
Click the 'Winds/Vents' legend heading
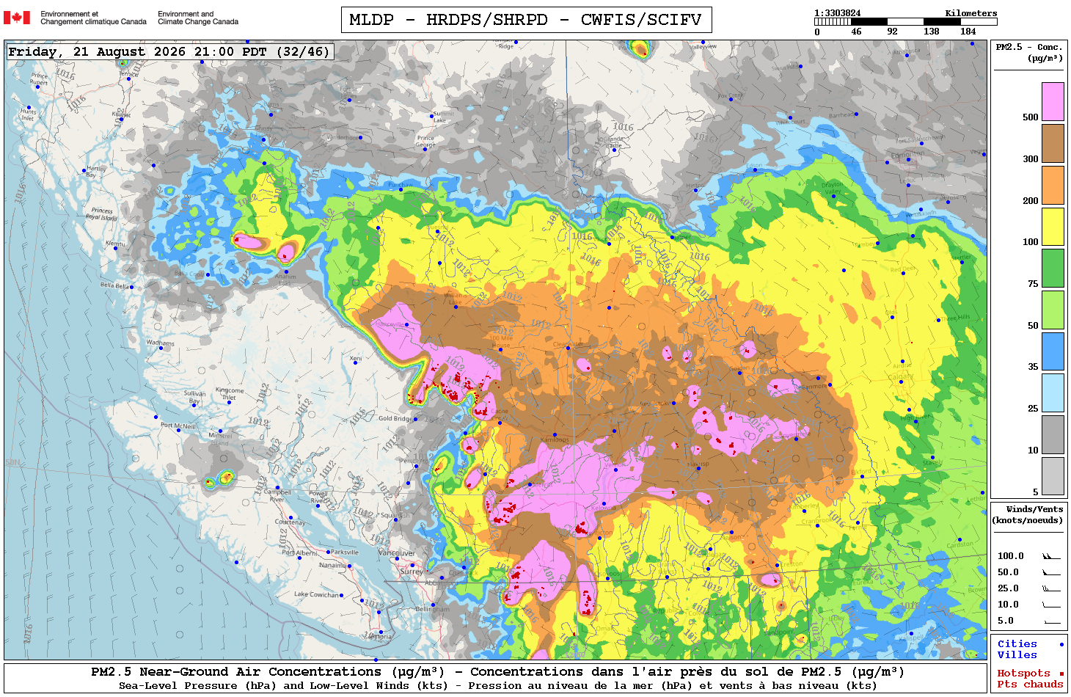point(1034,509)
